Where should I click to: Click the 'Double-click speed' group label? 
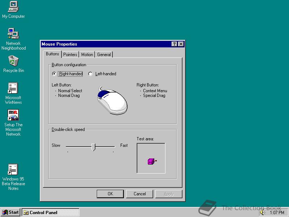coord(68,129)
